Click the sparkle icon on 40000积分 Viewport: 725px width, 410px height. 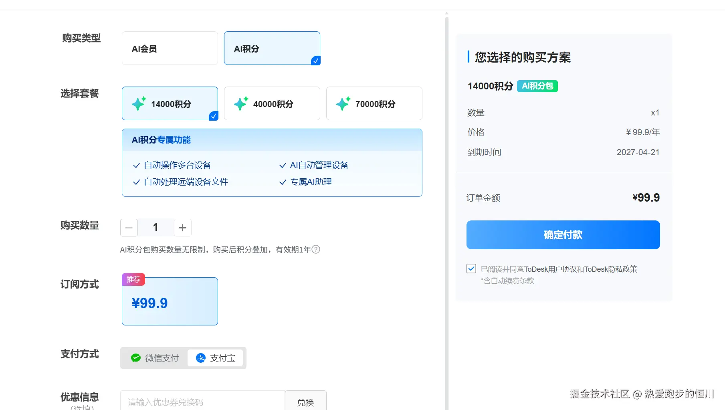241,103
